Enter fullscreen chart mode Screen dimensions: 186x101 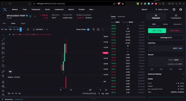tap(103, 30)
